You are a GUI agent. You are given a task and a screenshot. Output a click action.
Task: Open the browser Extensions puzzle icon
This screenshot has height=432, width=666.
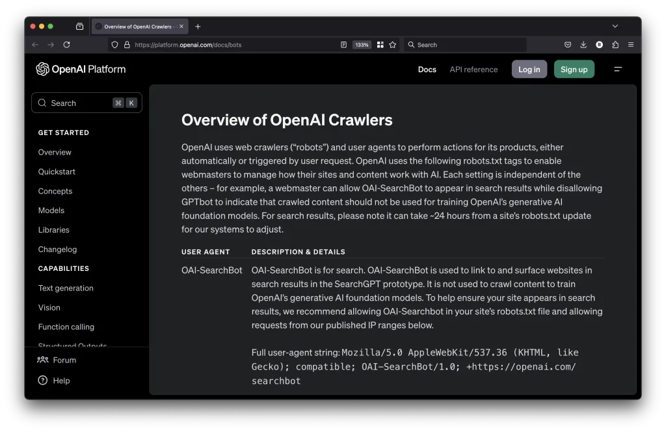pyautogui.click(x=615, y=45)
